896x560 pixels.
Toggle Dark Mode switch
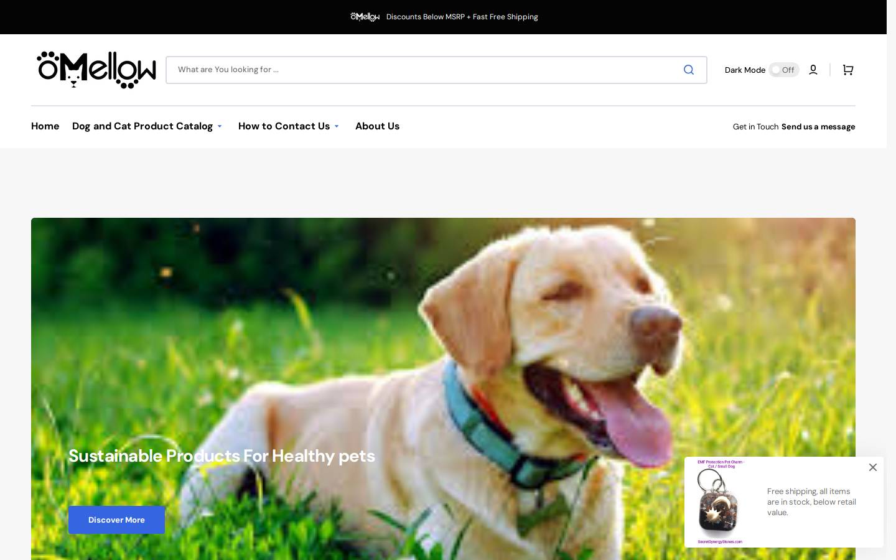[x=783, y=70]
